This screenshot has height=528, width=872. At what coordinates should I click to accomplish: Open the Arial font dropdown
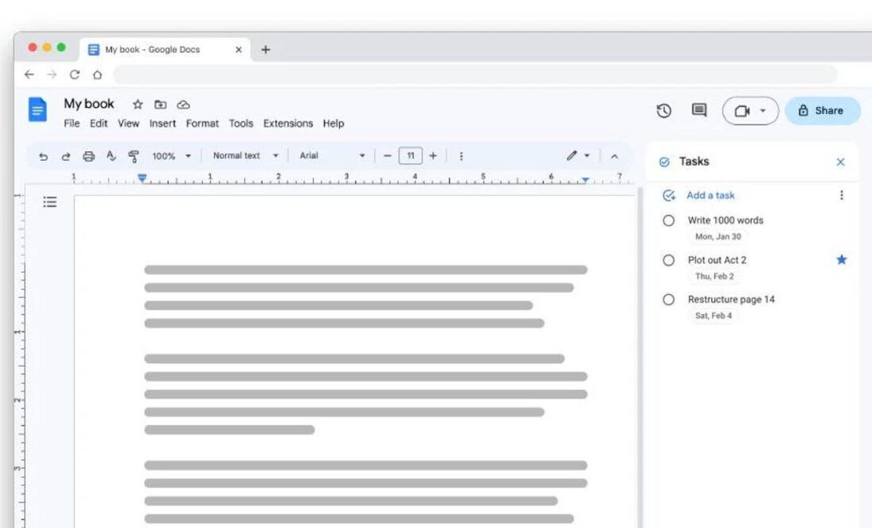click(331, 156)
